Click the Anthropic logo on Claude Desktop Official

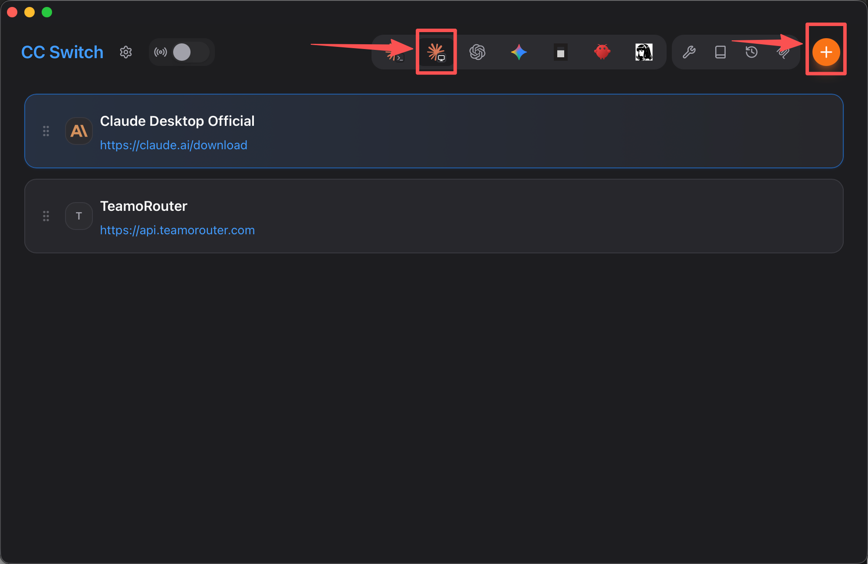click(79, 131)
